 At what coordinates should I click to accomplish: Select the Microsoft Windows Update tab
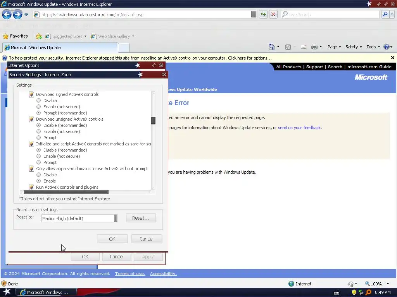tap(60, 48)
